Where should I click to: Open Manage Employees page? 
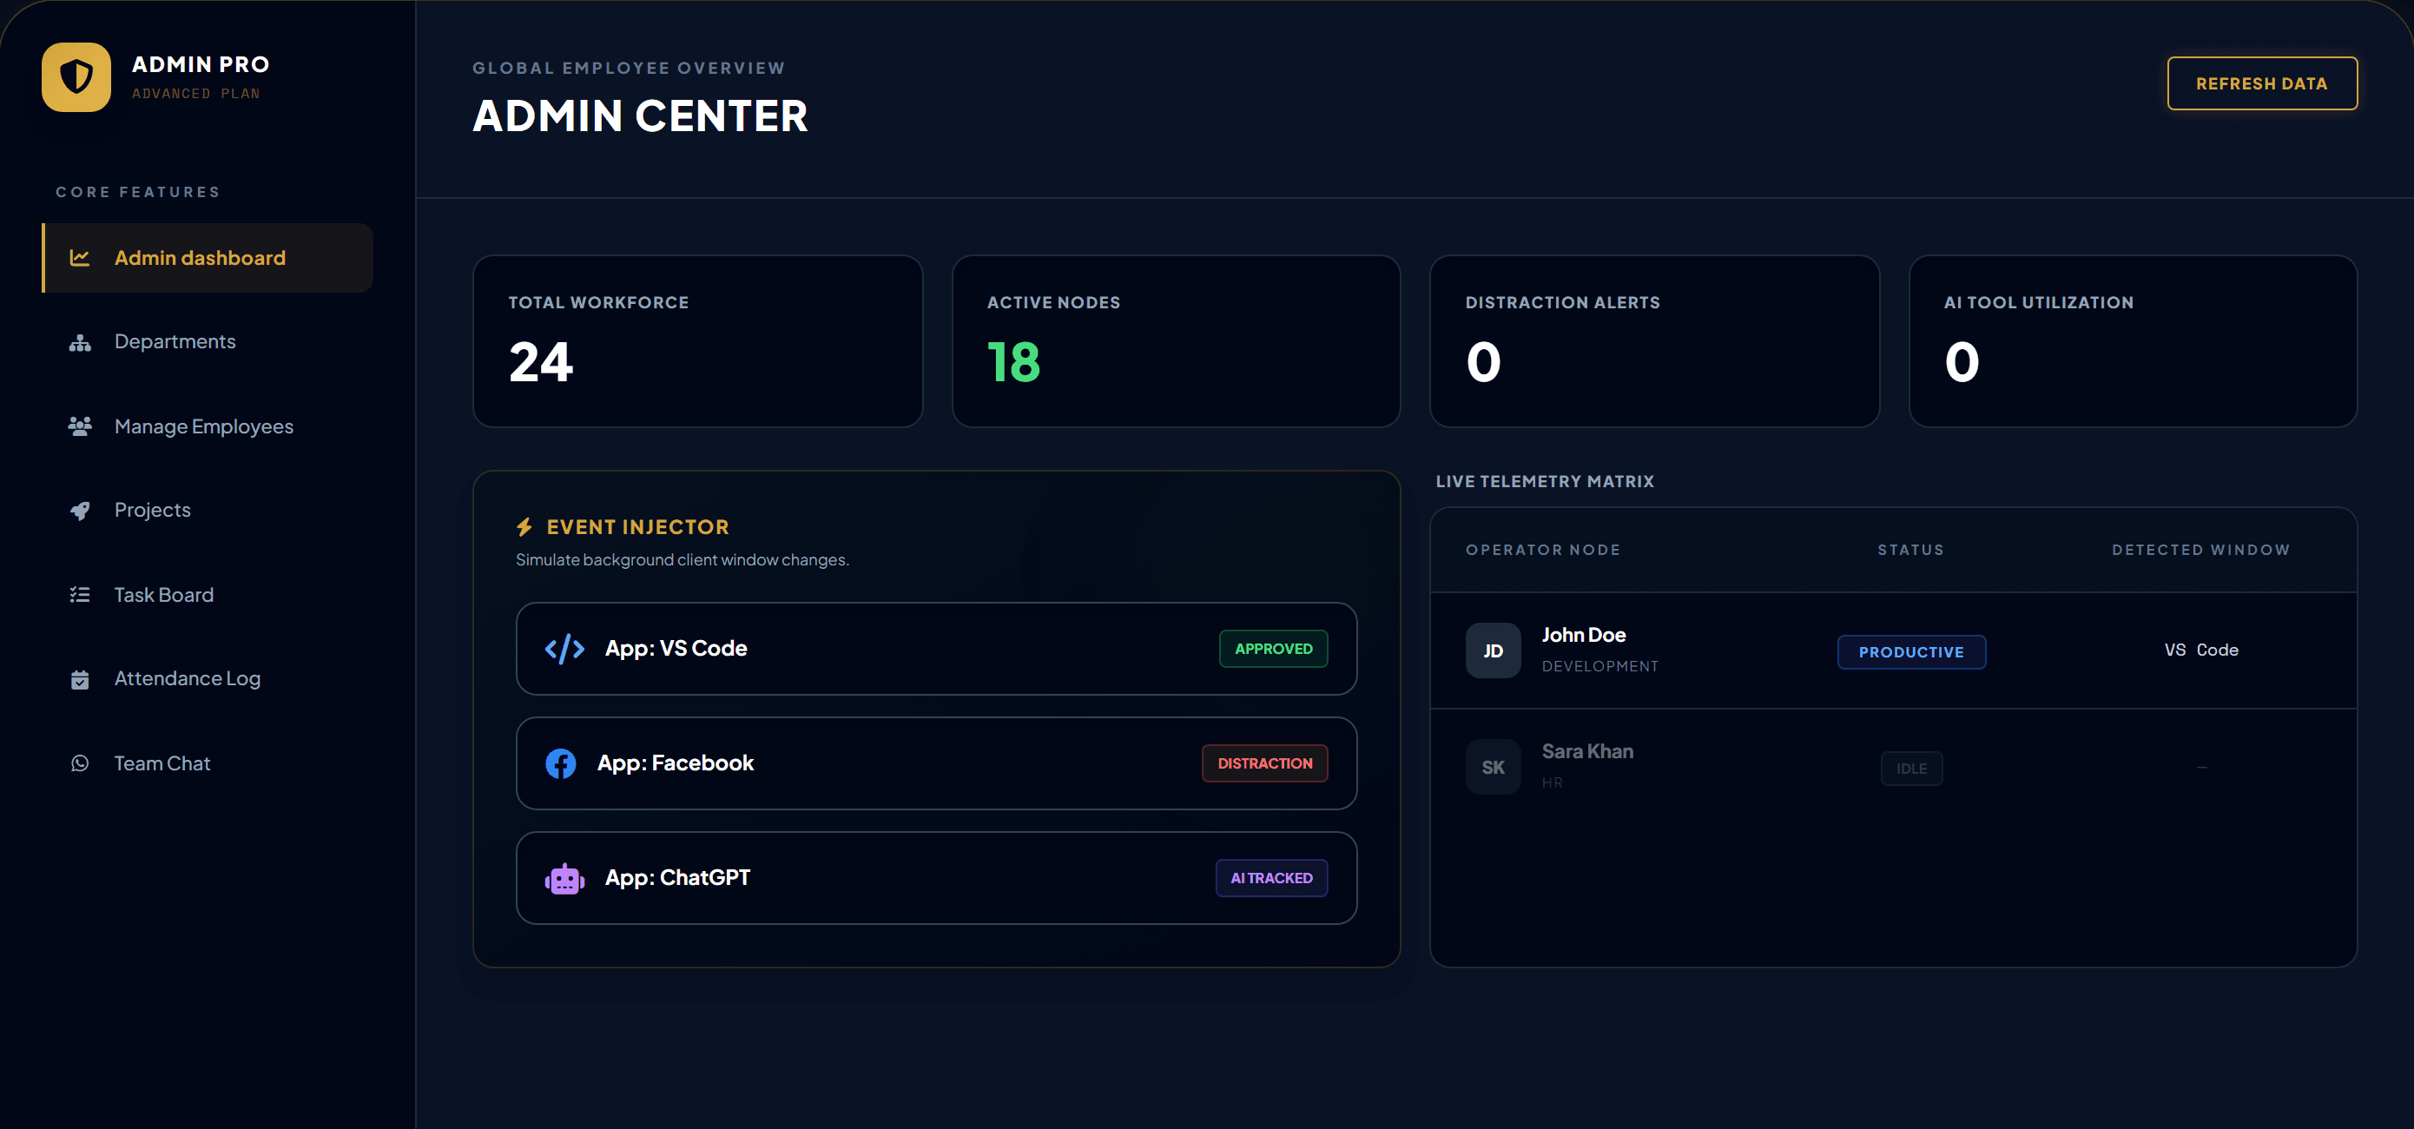(208, 426)
